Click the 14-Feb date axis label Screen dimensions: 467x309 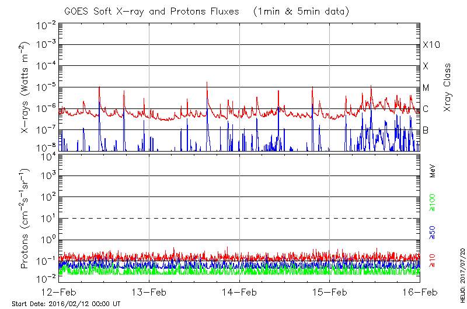coord(240,292)
